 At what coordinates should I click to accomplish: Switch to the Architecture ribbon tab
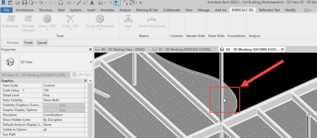point(25,10)
